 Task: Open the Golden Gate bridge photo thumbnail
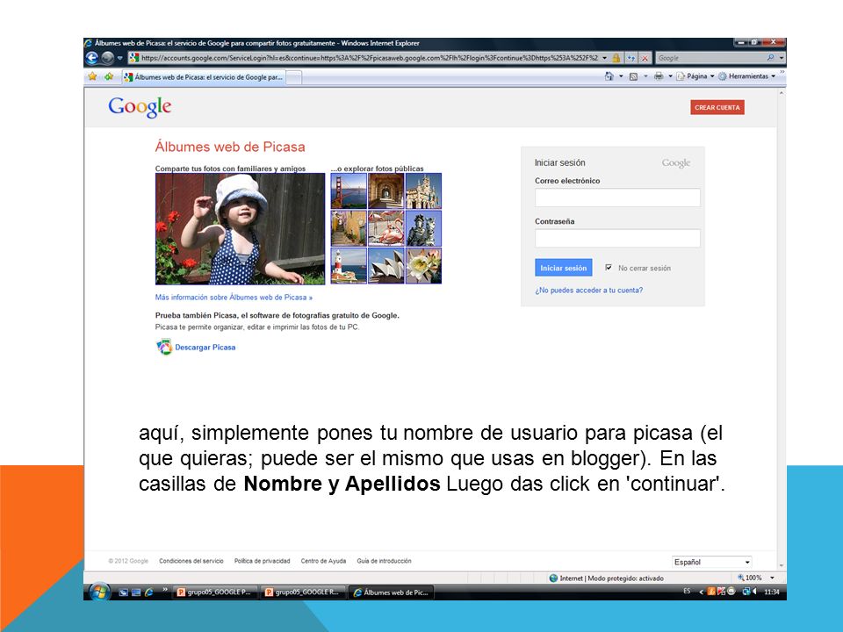[x=349, y=190]
